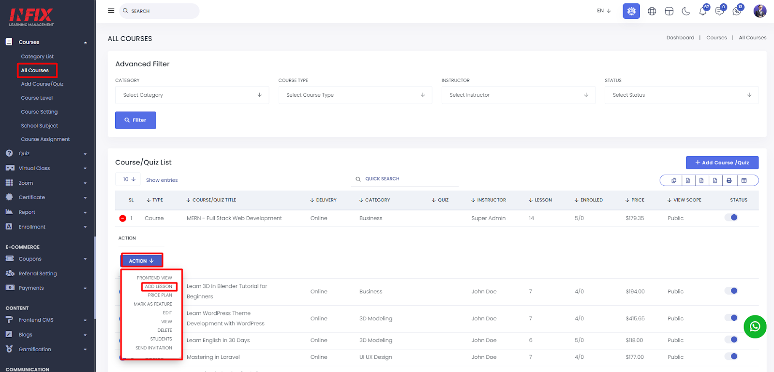
Task: Toggle status for Mastering in Laravel
Action: tap(731, 357)
